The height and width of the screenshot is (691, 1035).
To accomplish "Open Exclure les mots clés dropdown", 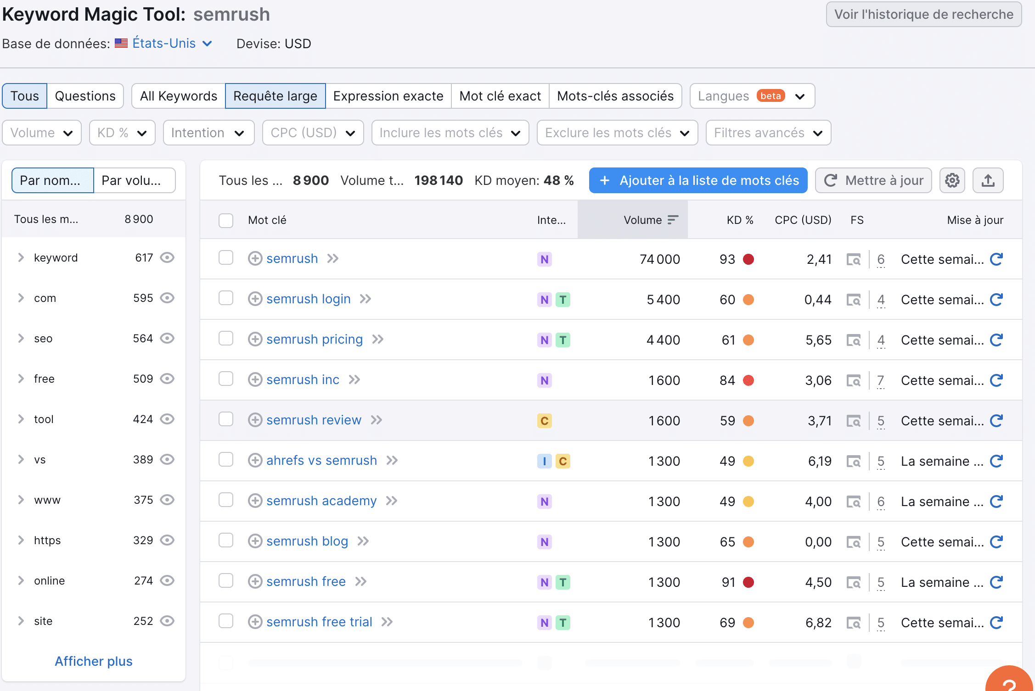I will click(x=618, y=133).
